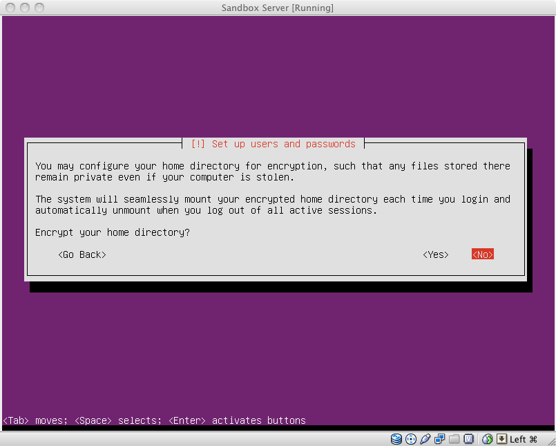Screen dimensions: 556x446
Task: Click the optical disc CD/DVD icon
Action: 411,439
